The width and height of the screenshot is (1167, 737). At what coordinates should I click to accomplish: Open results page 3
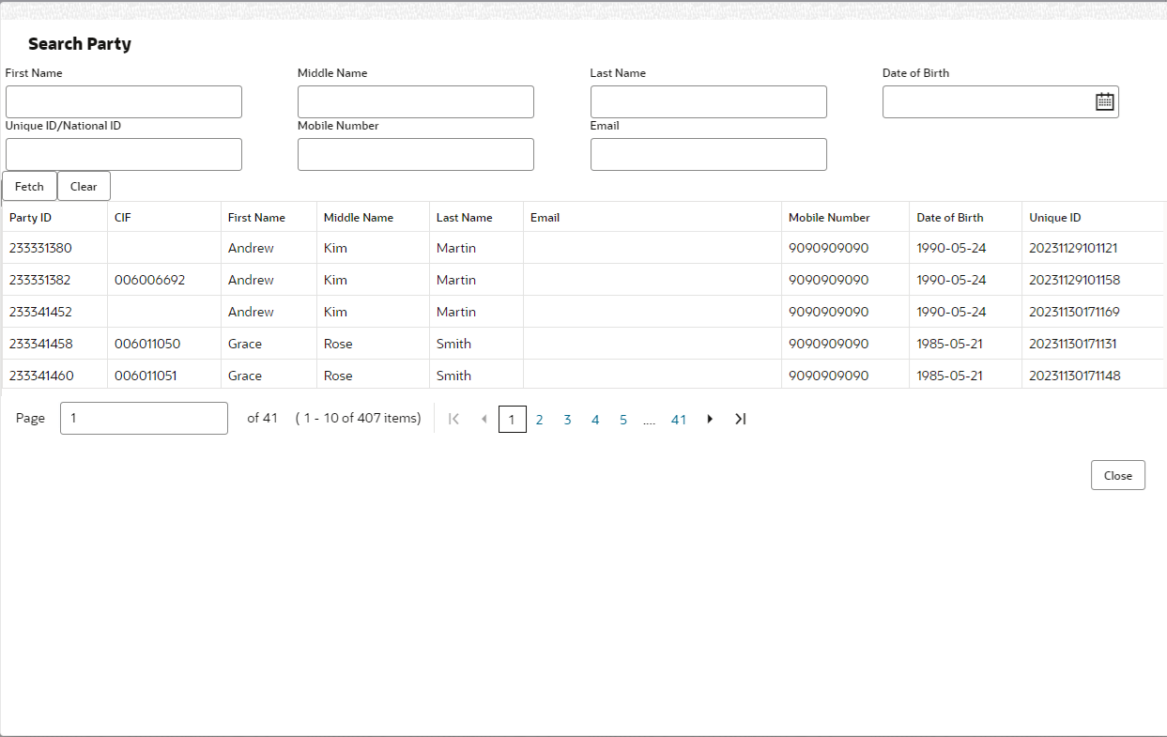567,420
